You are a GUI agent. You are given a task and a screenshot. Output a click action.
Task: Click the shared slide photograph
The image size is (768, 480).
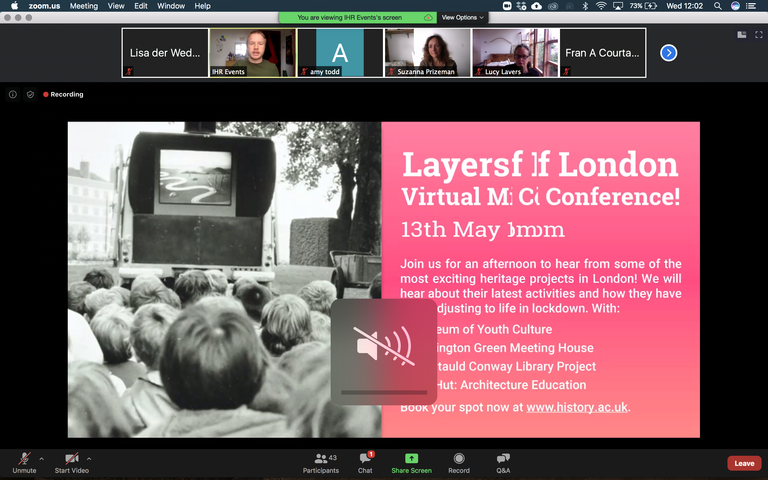pos(224,279)
